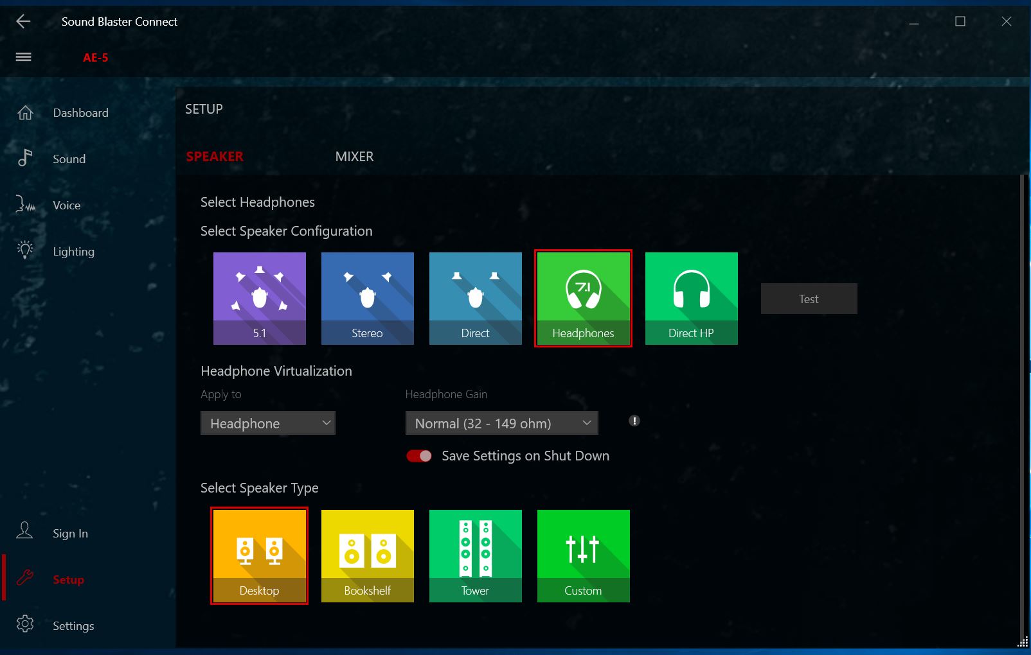Click the Sign In label
The width and height of the screenshot is (1031, 655).
pyautogui.click(x=71, y=534)
